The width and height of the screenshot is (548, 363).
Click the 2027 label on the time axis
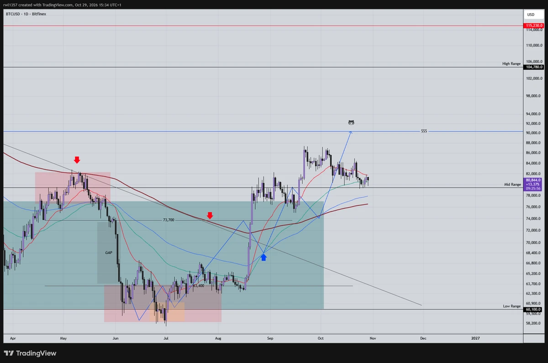475,339
